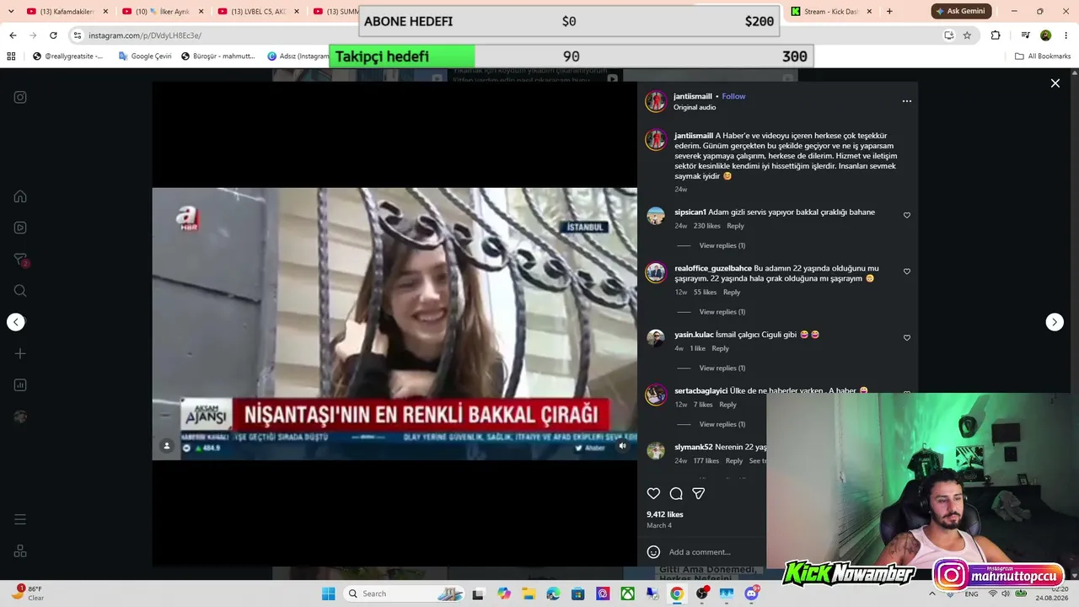Open the @reallygreatsite bookmark
The image size is (1079, 607).
pyautogui.click(x=67, y=56)
